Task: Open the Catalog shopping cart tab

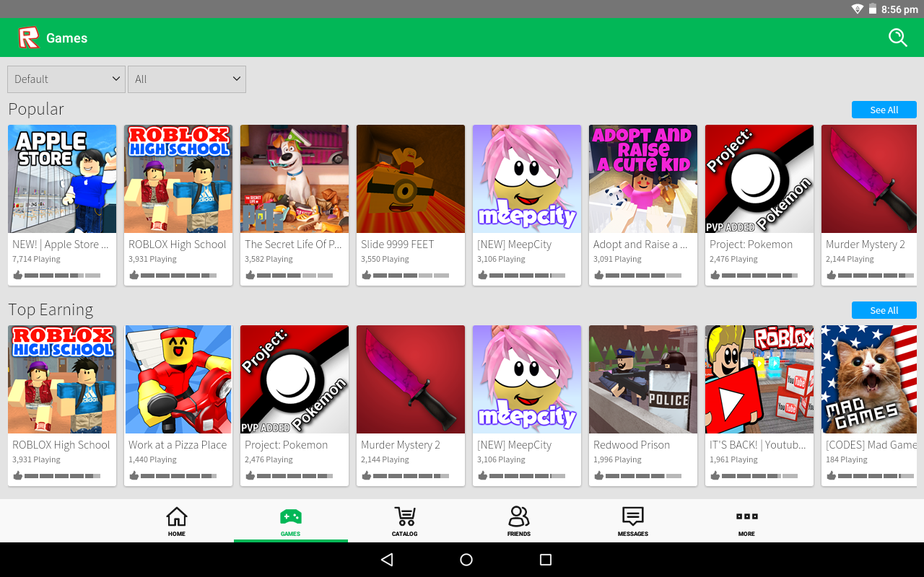Action: (x=404, y=521)
